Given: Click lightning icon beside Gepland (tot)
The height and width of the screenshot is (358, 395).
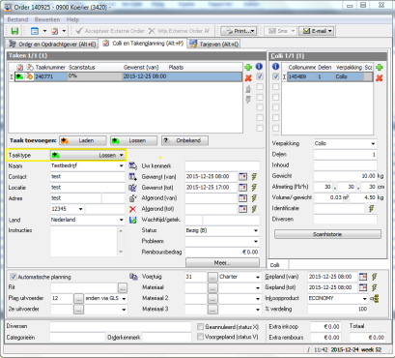Looking at the screenshot, I should [375, 287].
